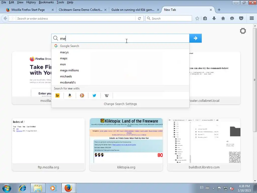Open the File menu
Viewport: 257px width, 193px height.
[x=4, y=2]
